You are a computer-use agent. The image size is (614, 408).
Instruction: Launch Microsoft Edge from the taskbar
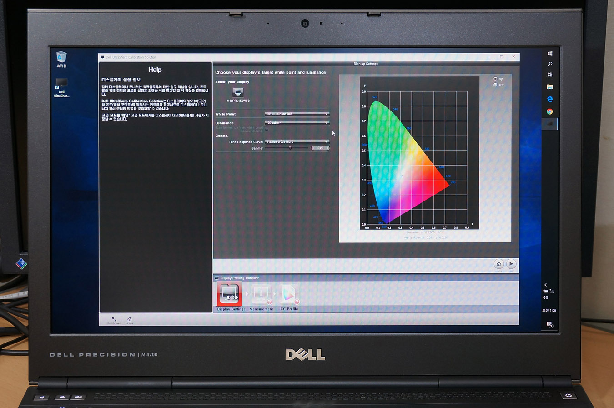point(550,99)
